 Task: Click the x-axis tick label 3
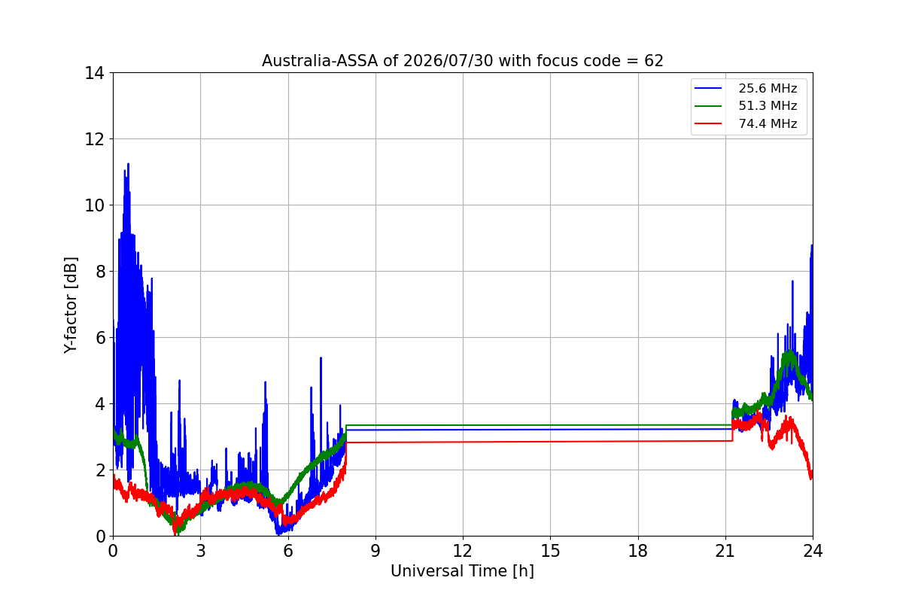pos(200,550)
